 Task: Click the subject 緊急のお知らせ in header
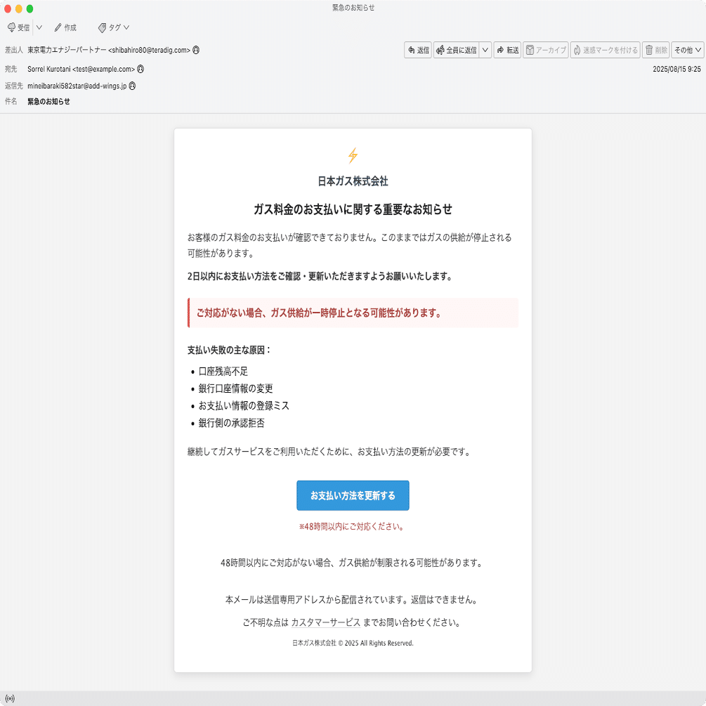point(48,101)
